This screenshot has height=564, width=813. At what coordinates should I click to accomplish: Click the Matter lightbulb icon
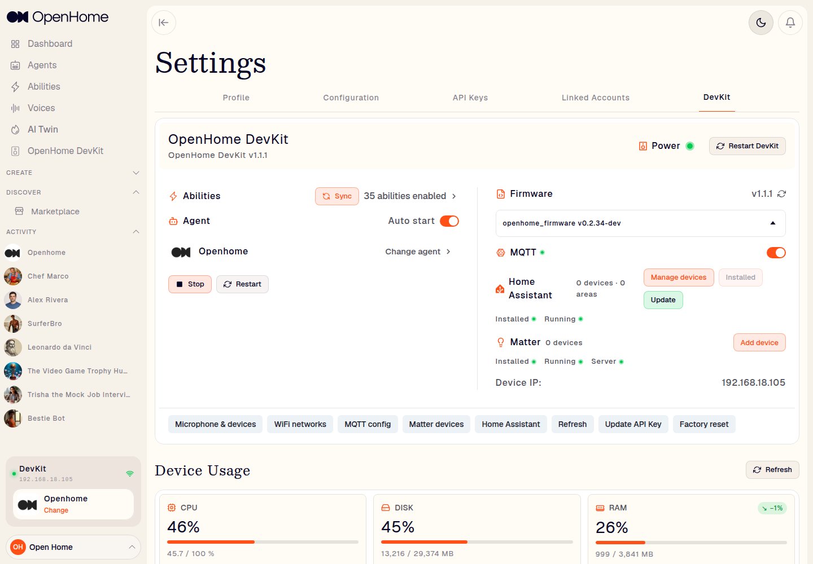point(500,342)
